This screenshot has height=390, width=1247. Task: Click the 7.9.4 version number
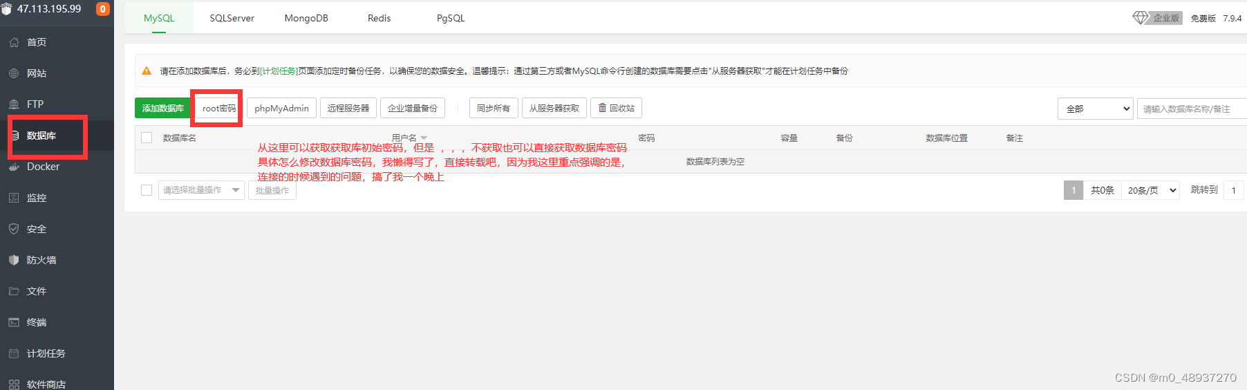point(1232,18)
